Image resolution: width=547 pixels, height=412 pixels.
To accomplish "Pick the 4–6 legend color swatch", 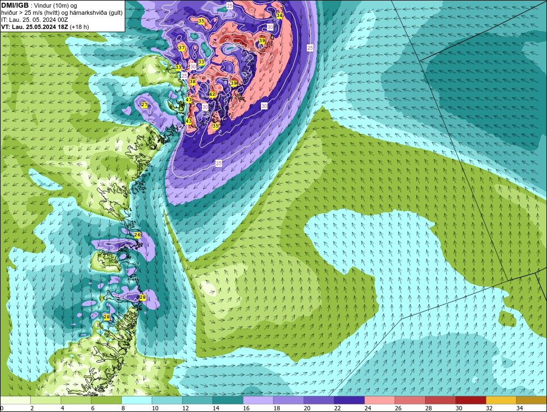I will click(76, 400).
